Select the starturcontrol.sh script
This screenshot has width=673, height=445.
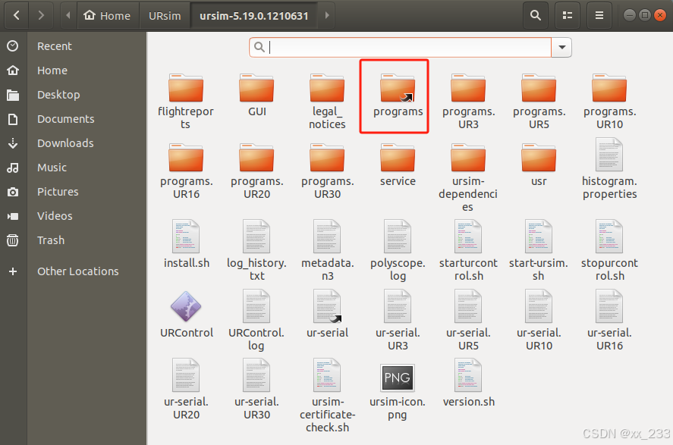[468, 251]
